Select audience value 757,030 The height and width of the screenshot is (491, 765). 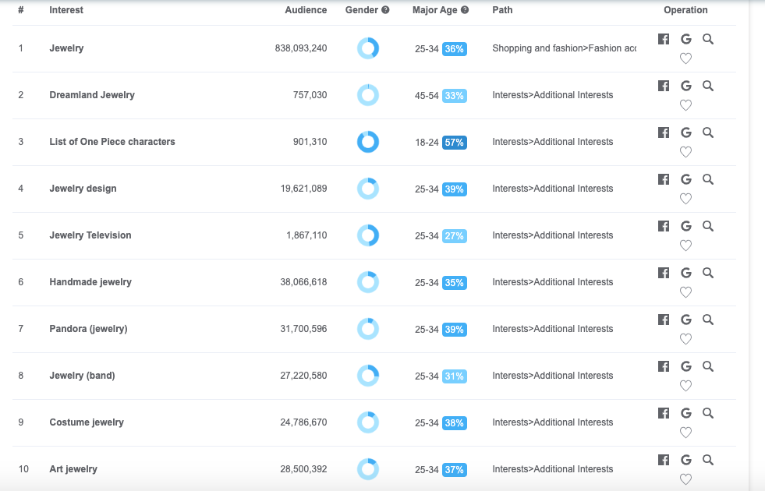click(310, 95)
